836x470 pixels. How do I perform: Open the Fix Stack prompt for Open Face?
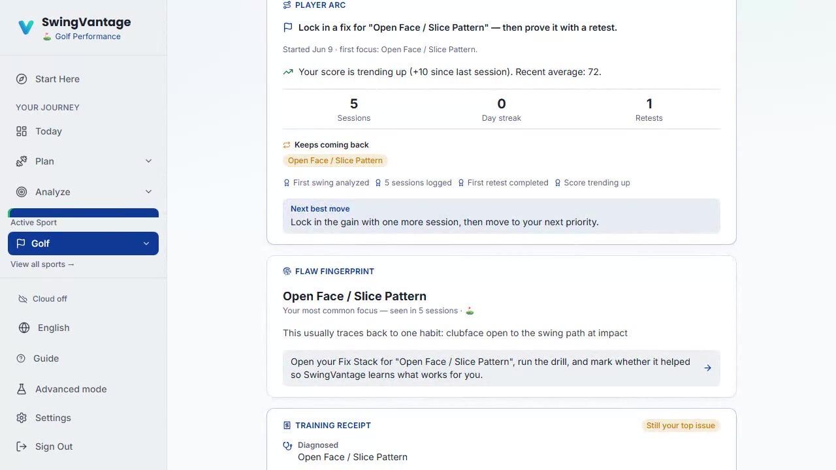[x=502, y=368]
